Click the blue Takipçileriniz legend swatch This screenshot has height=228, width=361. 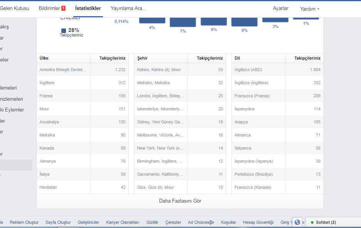(64, 30)
